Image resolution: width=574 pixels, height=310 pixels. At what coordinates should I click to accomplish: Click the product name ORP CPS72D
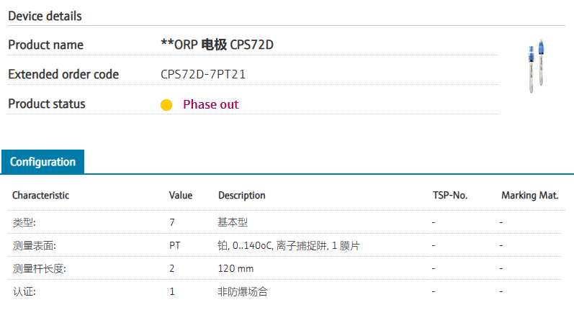pos(217,45)
